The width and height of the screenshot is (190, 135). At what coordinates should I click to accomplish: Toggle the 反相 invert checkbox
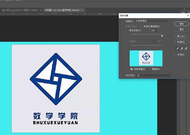pos(175,55)
